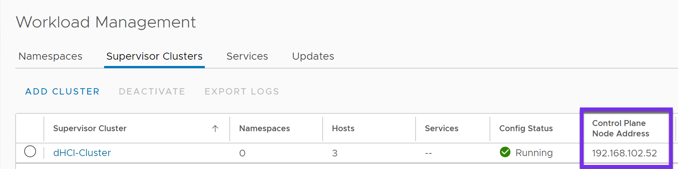The height and width of the screenshot is (169, 678).
Task: Click the namespaces count 0 cell
Action: (x=242, y=153)
